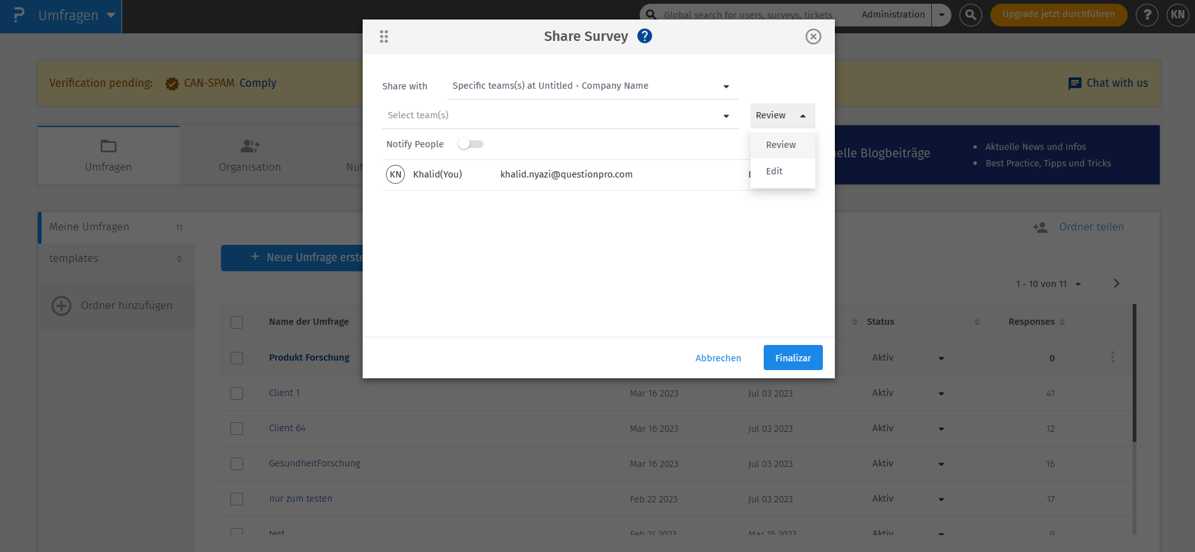Choose Review from the permission menu
The image size is (1195, 552).
click(783, 145)
